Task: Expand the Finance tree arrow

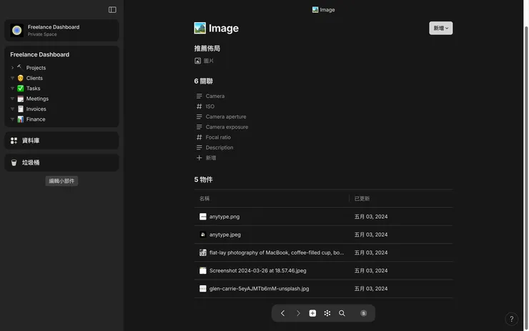Action: (12, 119)
